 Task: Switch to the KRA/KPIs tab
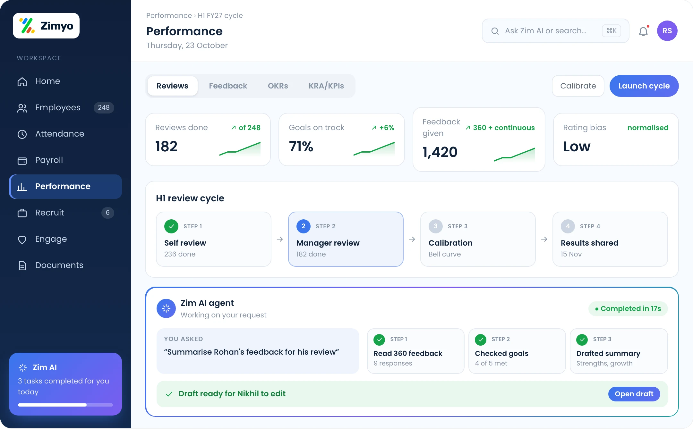coord(326,86)
